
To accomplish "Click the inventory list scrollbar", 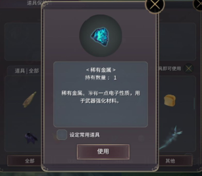I will point(194,104).
